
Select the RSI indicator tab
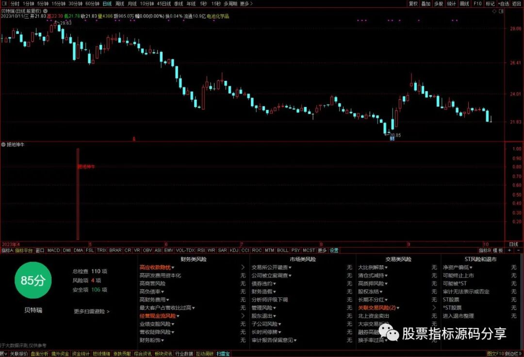point(201,250)
